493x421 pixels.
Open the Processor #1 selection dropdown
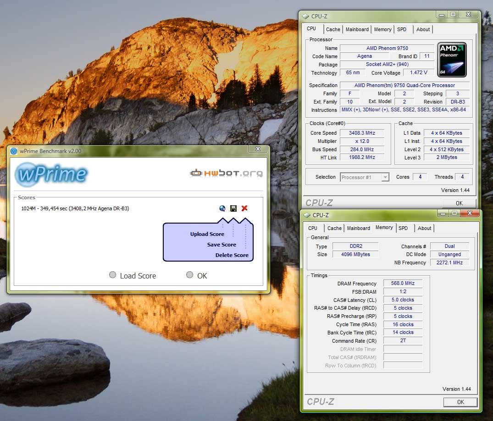365,177
